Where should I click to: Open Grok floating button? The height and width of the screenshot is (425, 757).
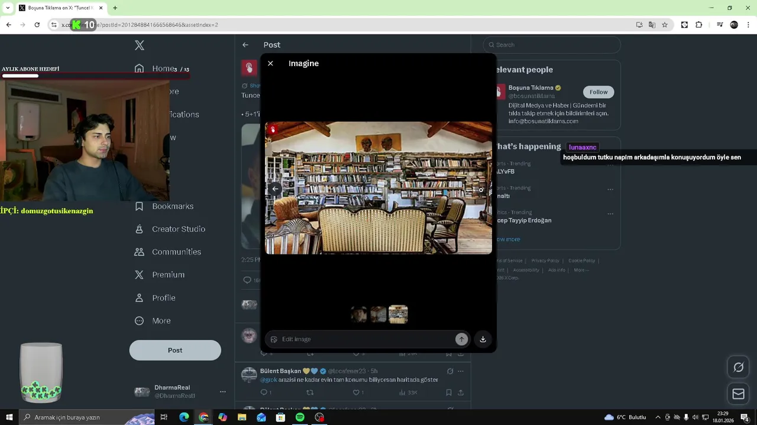click(x=738, y=367)
